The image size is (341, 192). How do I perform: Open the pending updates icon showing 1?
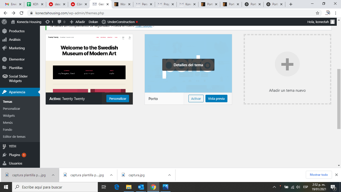[x=49, y=22]
